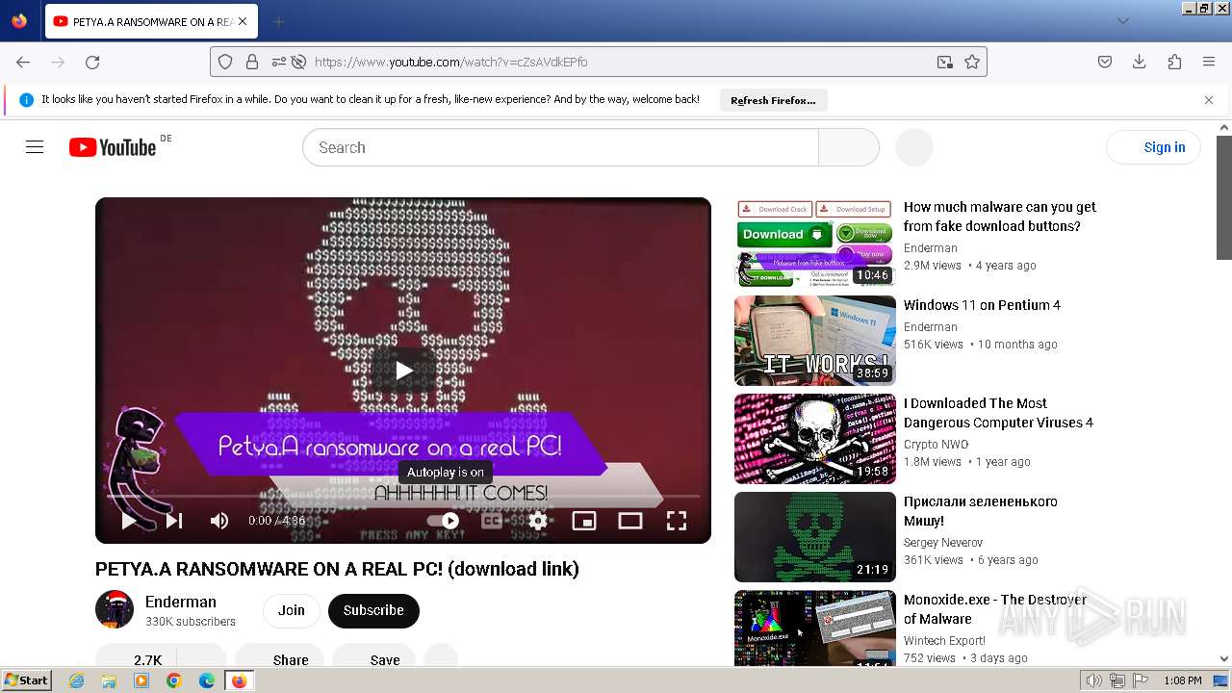Viewport: 1232px width, 693px height.
Task: Open 'Monoxide.exe - The Destroyer of Malware' title
Action: (995, 609)
